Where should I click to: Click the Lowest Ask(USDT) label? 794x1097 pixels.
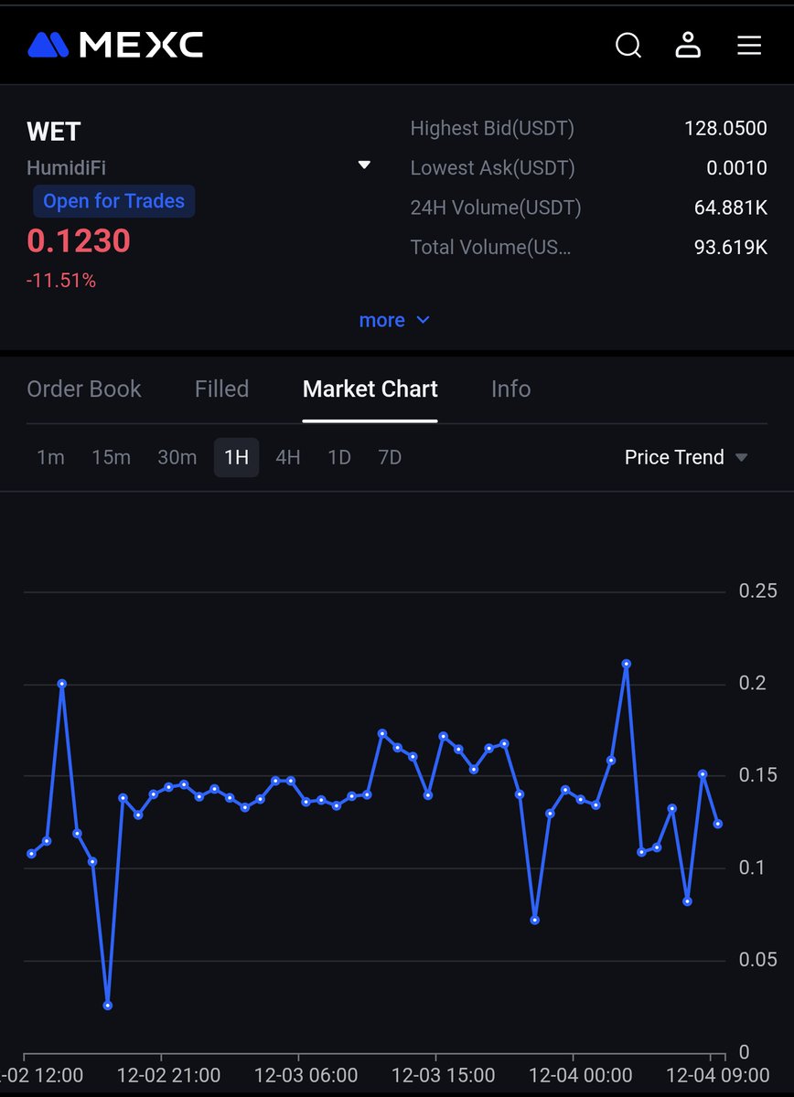click(x=492, y=168)
